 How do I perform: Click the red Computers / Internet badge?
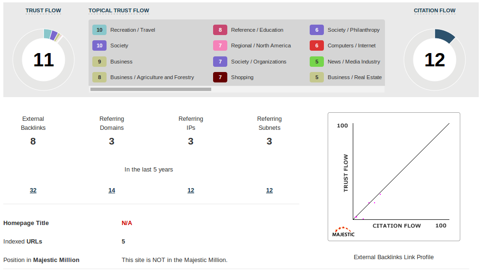point(317,45)
